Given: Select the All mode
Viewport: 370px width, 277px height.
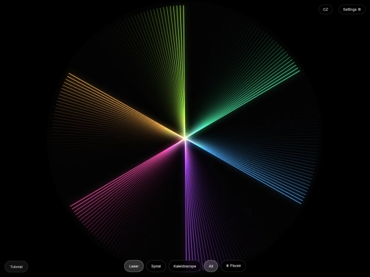Looking at the screenshot, I should coord(211,266).
